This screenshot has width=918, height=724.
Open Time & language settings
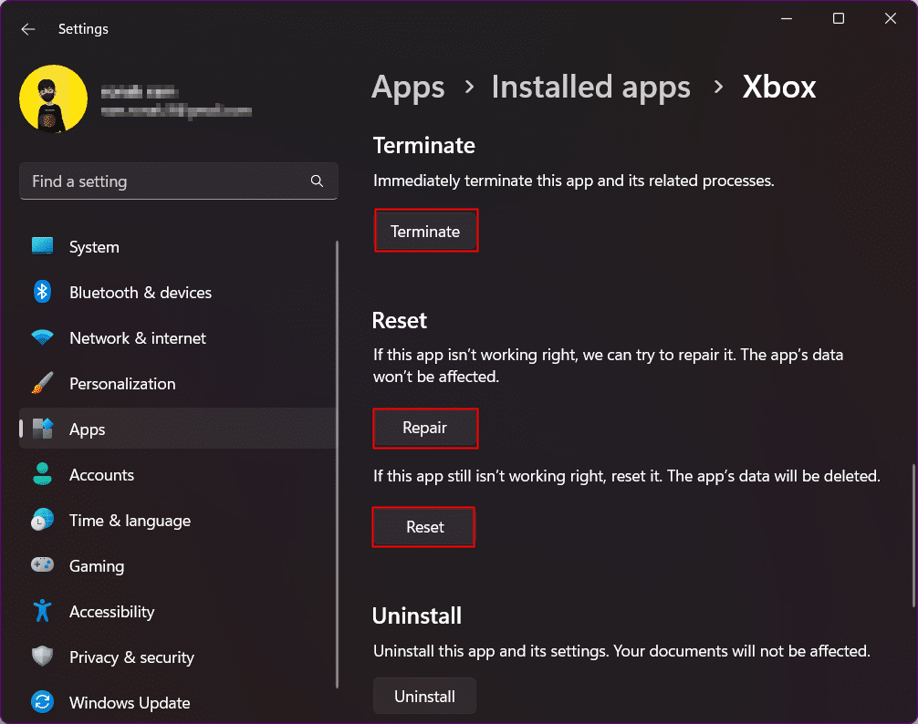coord(178,521)
